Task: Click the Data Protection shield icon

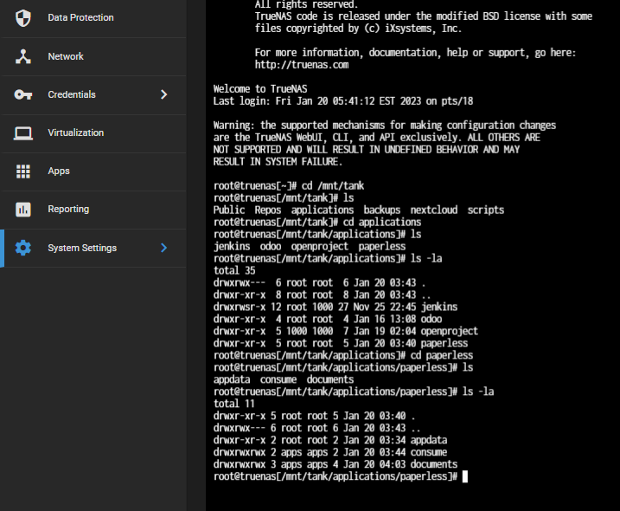Action: click(23, 18)
